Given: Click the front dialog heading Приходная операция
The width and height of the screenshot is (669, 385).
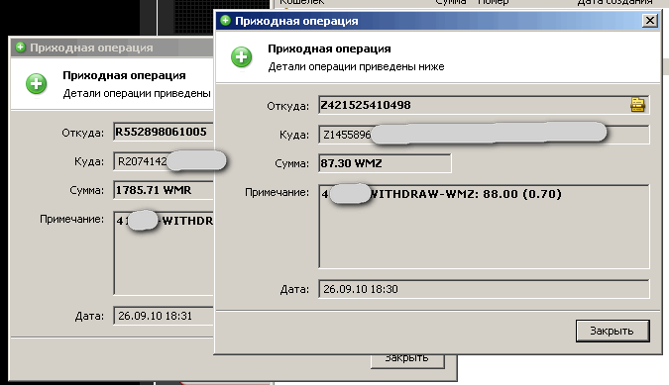Looking at the screenshot, I should click(329, 48).
